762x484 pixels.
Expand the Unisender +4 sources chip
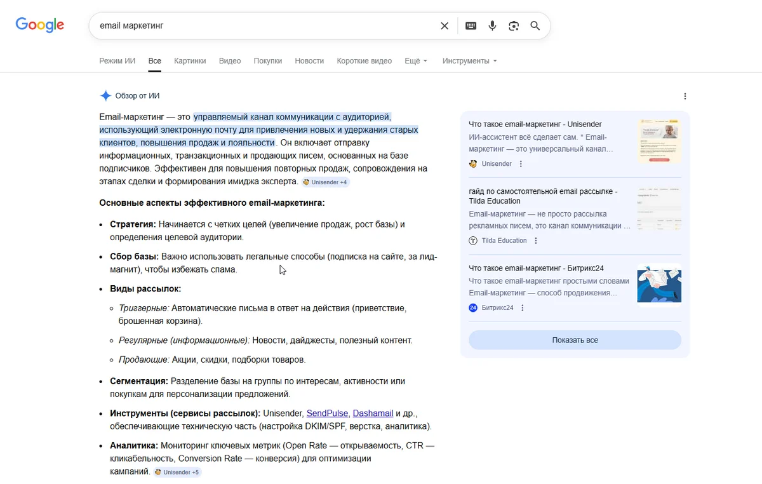tap(326, 182)
